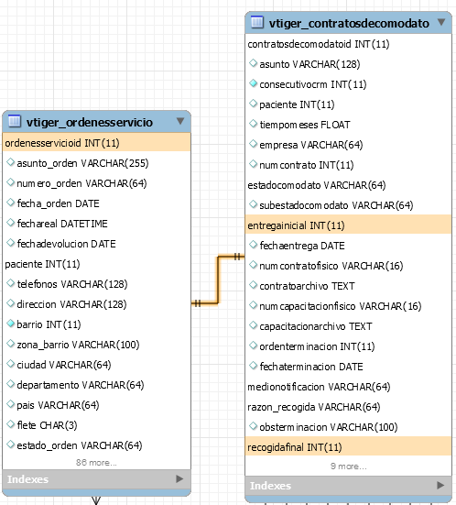Expand Indexes section of vtiger_ordenesservicio
Screen dimensions: 456x505
tap(179, 479)
